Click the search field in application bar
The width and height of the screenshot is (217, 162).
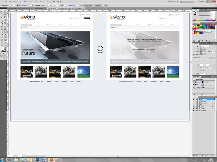click(187, 2)
